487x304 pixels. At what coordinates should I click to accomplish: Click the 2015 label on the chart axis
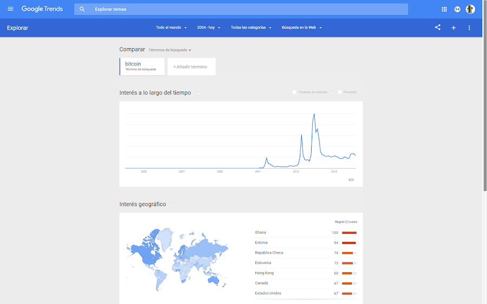tap(334, 171)
